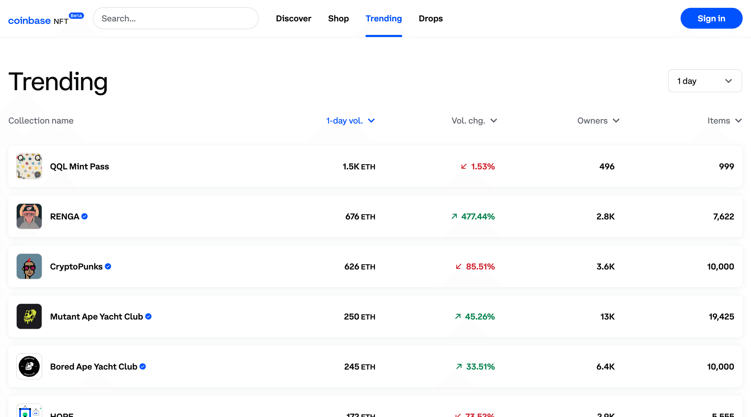751x417 pixels.
Task: Open the 1 day timeframe dropdown
Action: (x=705, y=81)
